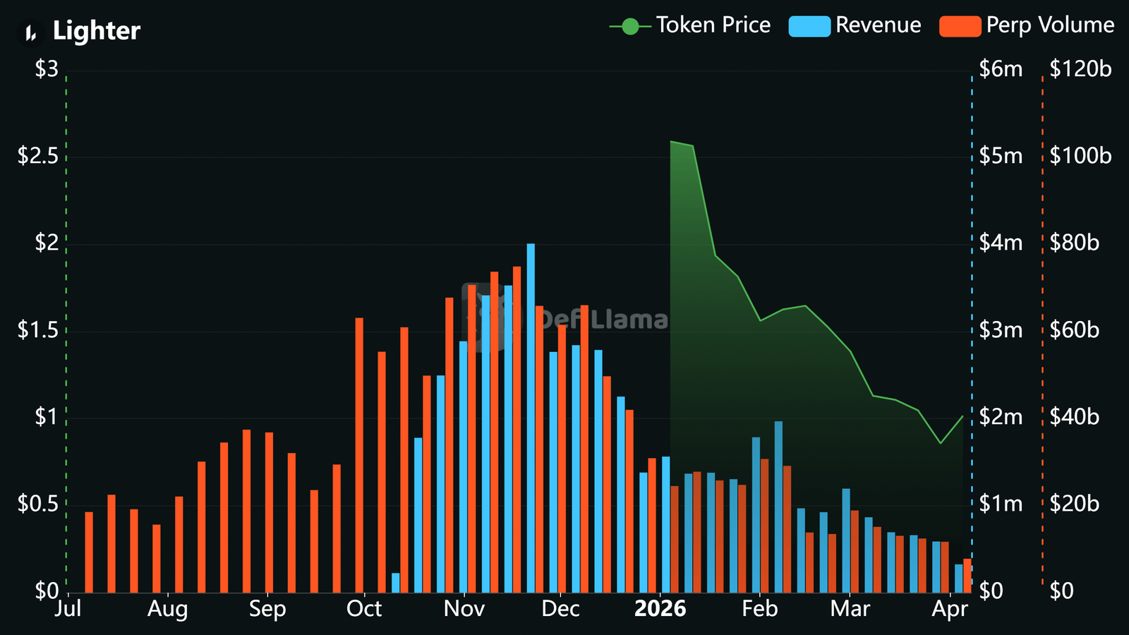Select the tallest blue revenue bar

[x=531, y=416]
